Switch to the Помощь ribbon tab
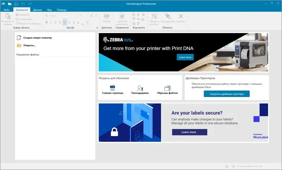Viewport: 282px width, 170px height. pos(62,10)
